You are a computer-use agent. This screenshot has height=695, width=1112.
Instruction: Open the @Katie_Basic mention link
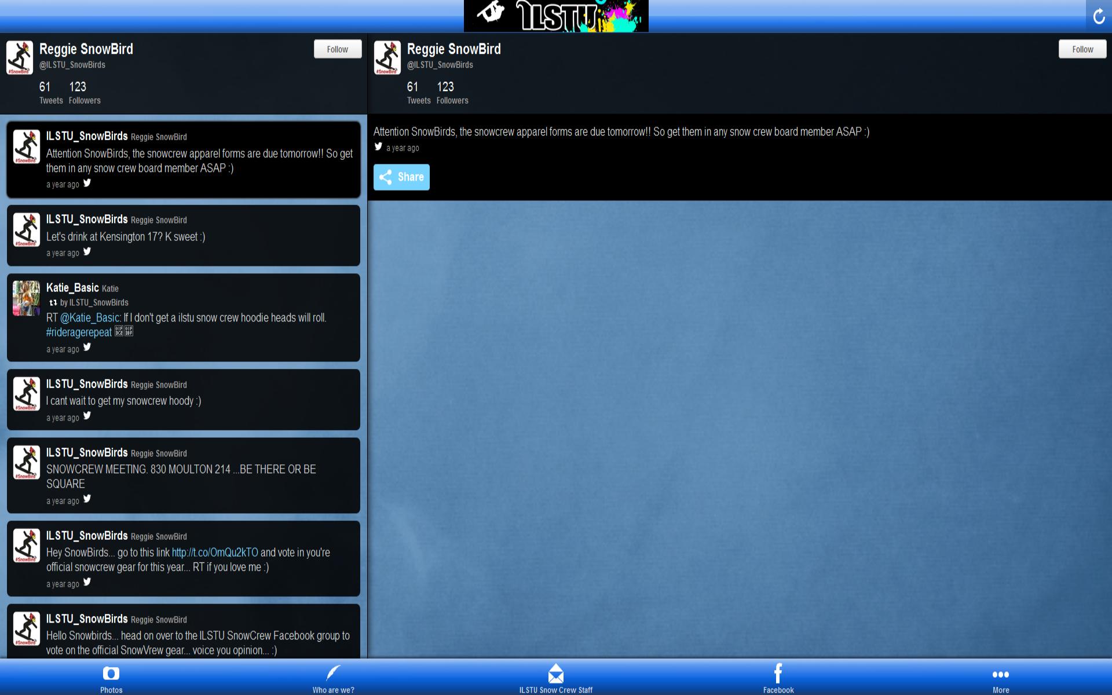click(x=90, y=318)
